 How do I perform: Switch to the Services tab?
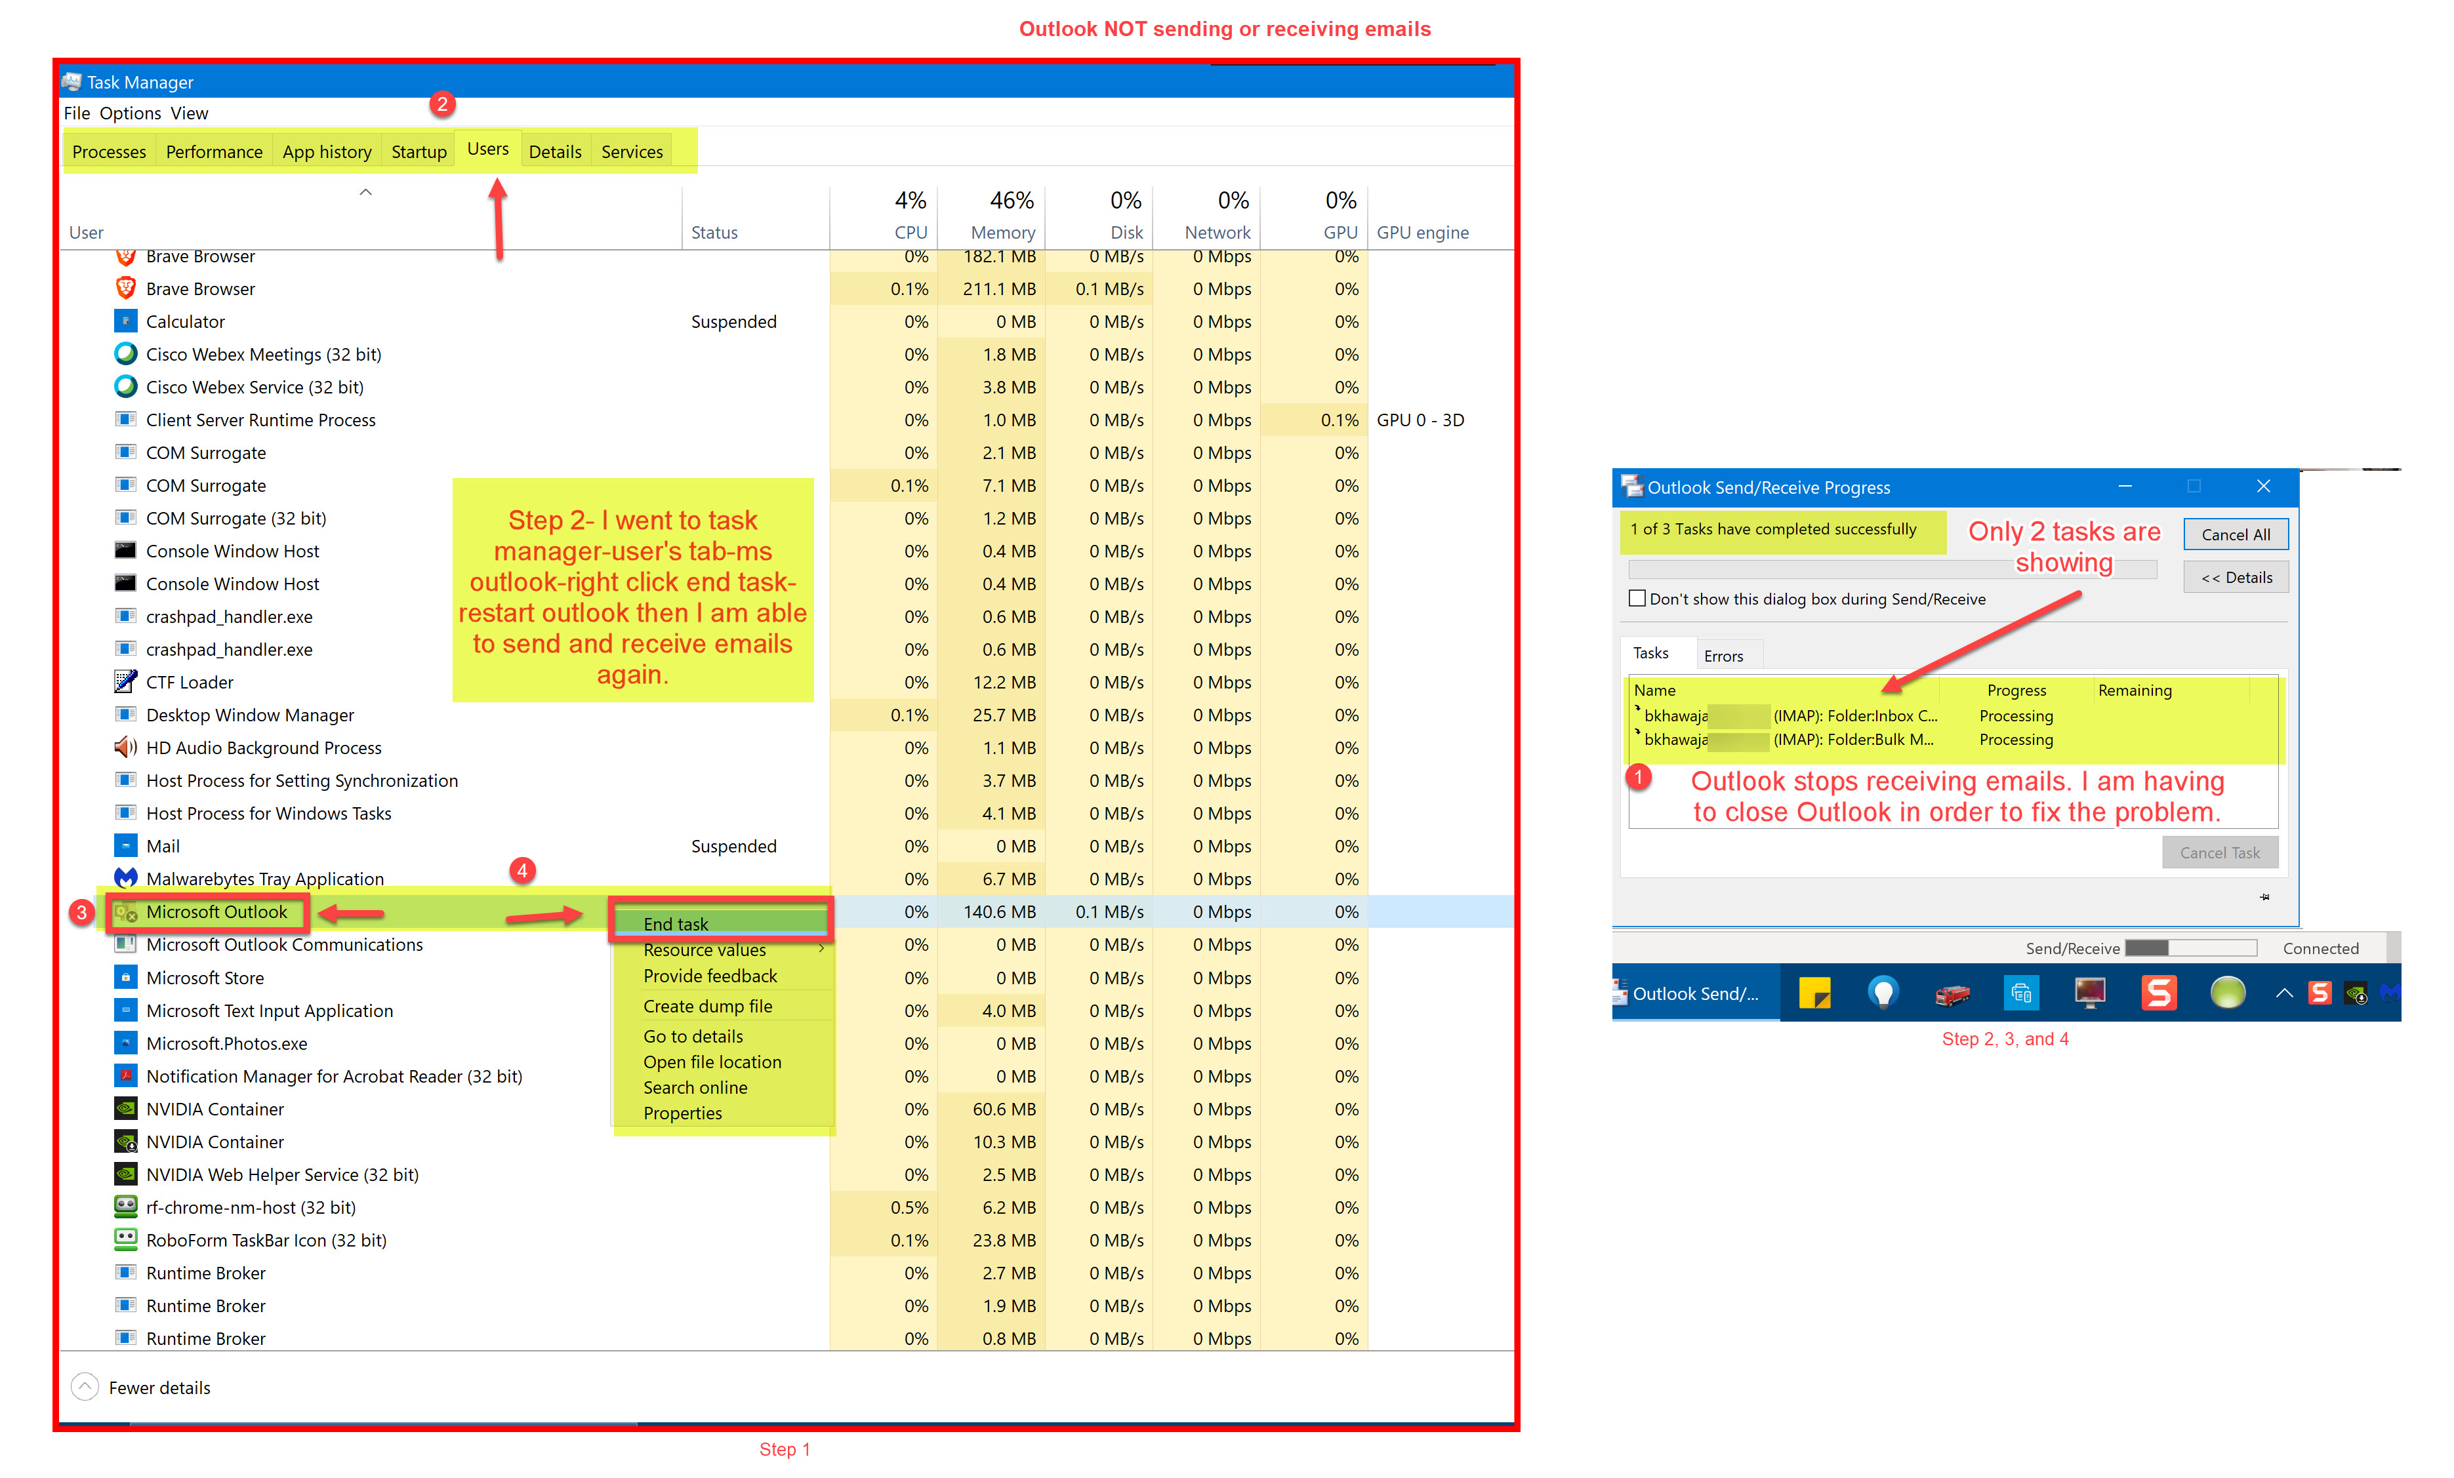coord(632,151)
